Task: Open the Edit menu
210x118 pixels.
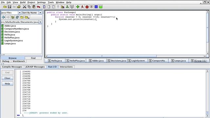Action: tap(9, 2)
